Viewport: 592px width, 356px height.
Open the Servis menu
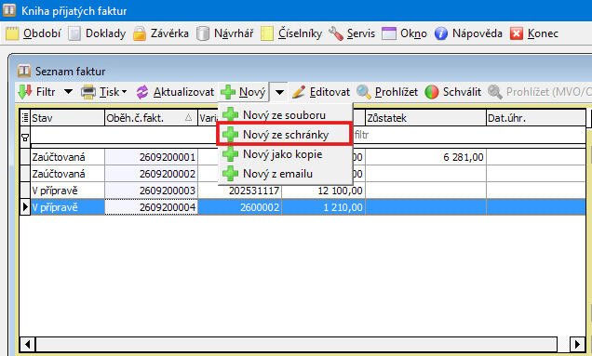pyautogui.click(x=352, y=33)
